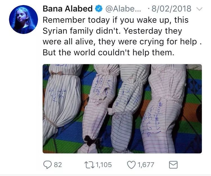The image size is (211, 176).
Task: Click the 'were all alive' text line
Action: (x=122, y=42)
